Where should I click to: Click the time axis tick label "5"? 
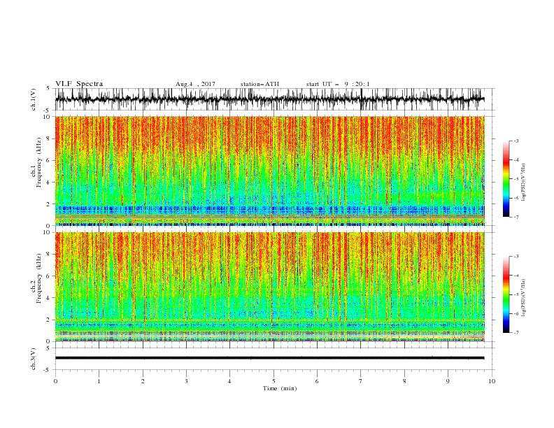click(x=274, y=381)
